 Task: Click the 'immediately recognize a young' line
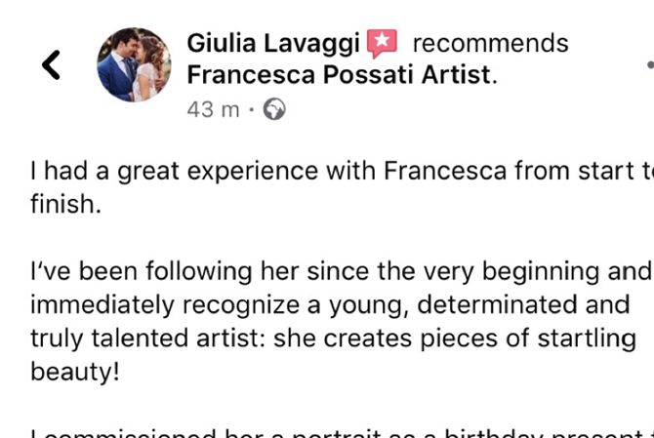330,305
